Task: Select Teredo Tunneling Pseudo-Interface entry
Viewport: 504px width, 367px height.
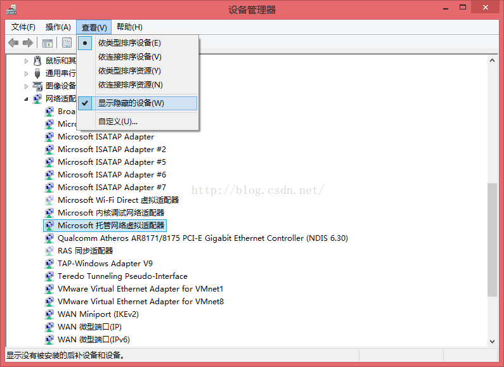Action: (122, 276)
